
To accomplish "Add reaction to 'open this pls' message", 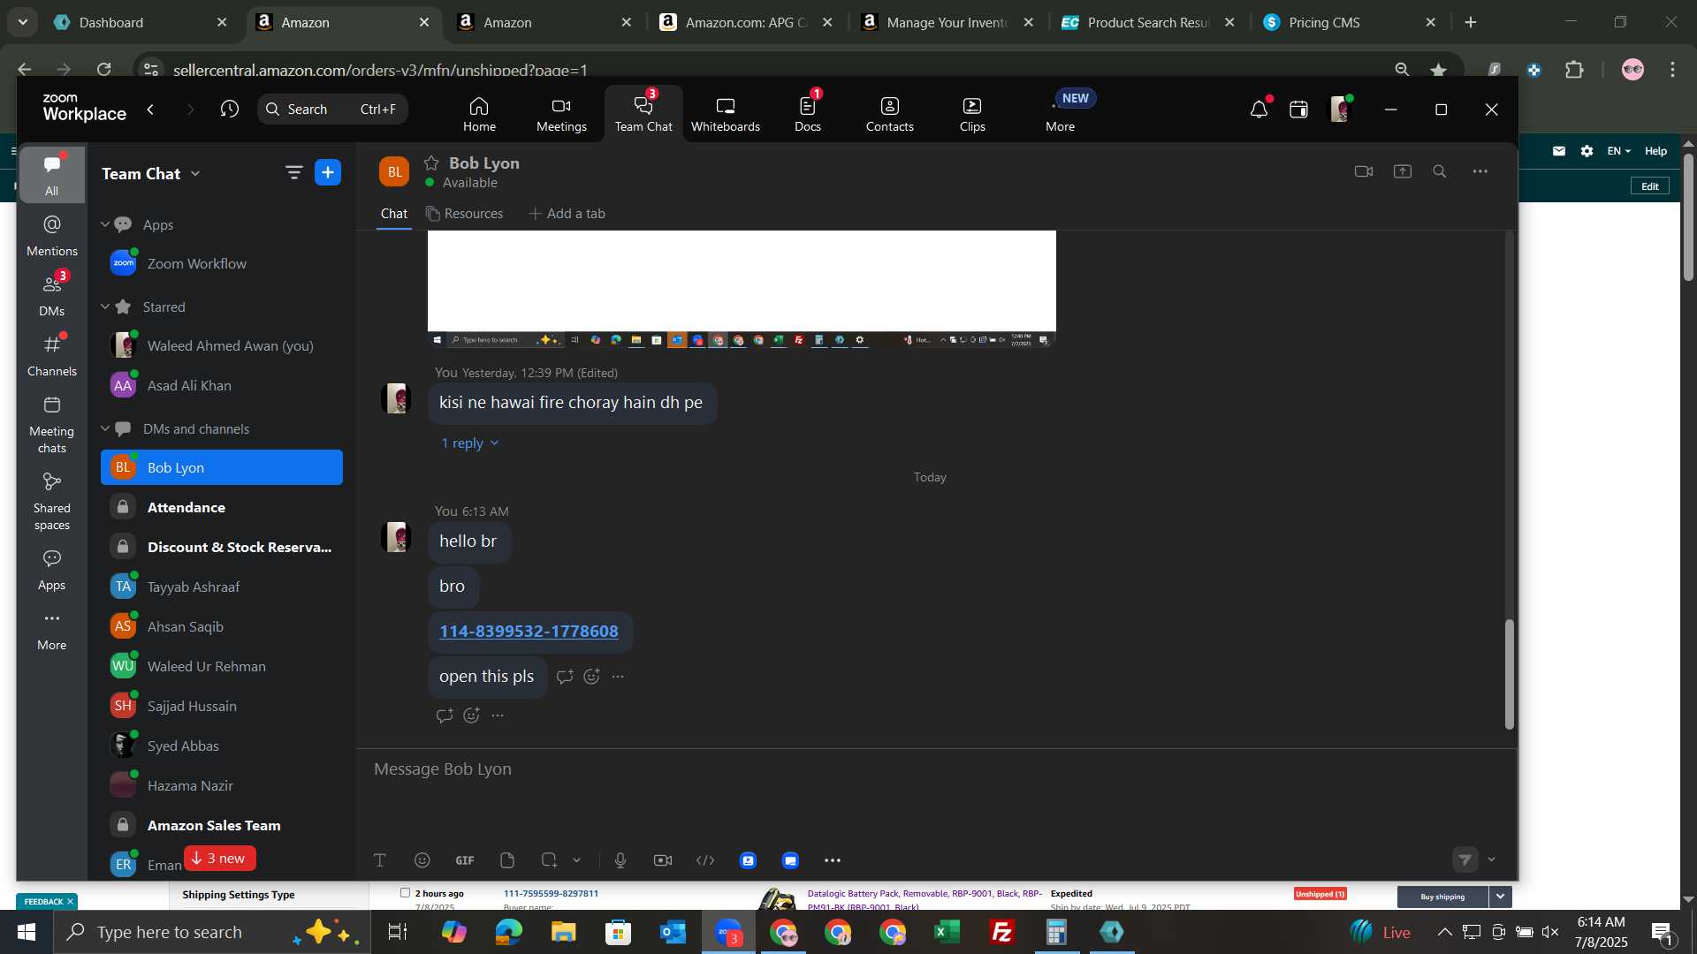I will click(x=592, y=677).
